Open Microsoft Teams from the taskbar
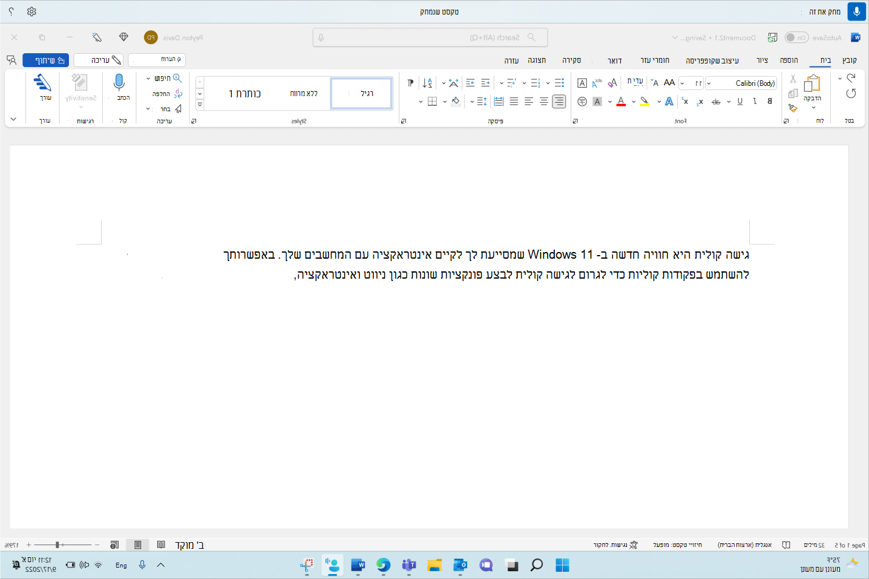Viewport: 869px width, 579px height. coord(409,565)
